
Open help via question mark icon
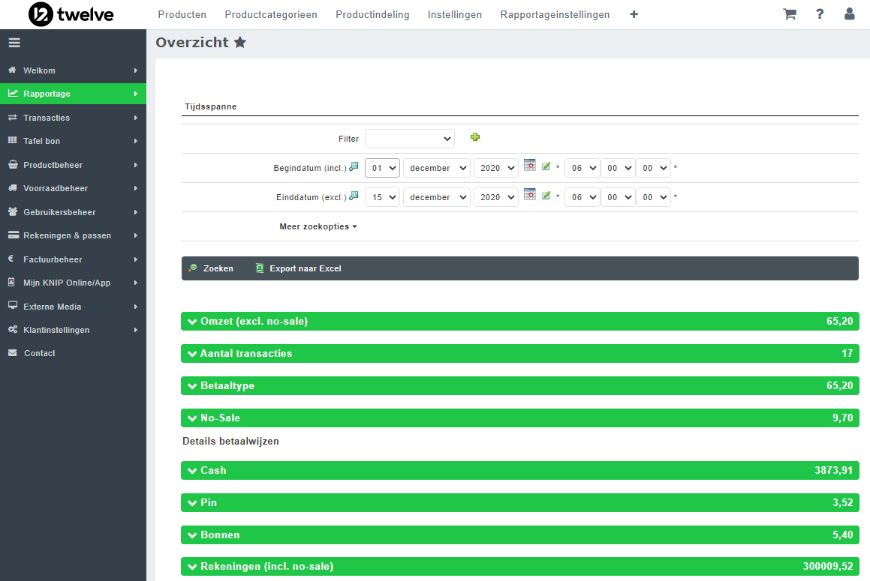820,14
